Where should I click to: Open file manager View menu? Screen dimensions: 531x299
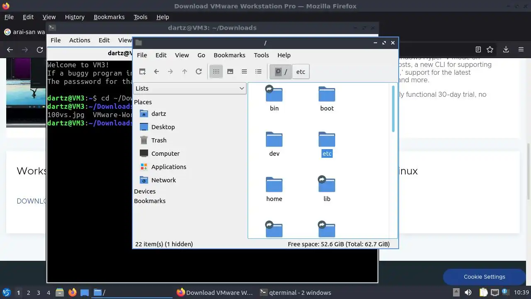(182, 55)
